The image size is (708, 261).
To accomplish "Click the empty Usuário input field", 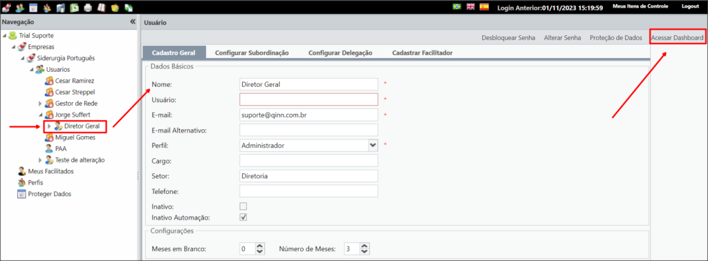I will click(x=309, y=99).
